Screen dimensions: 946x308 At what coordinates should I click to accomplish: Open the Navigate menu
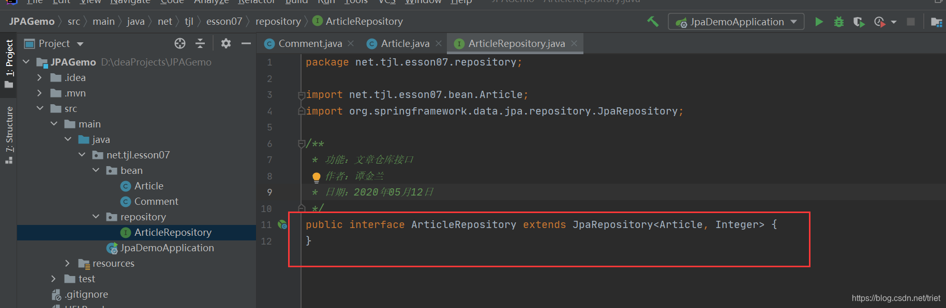point(130,2)
